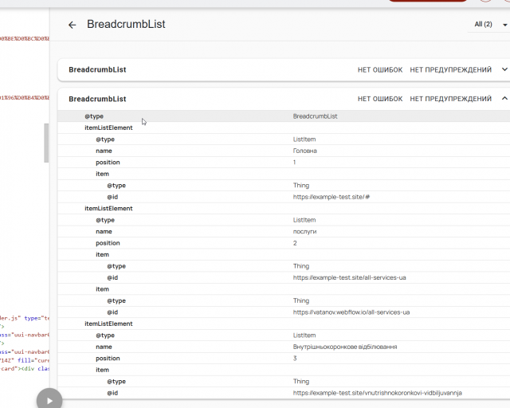The height and width of the screenshot is (408, 510).
Task: Click the first itemListElement label
Action: point(108,127)
